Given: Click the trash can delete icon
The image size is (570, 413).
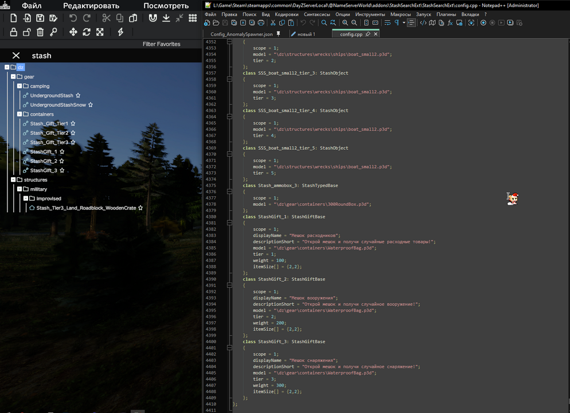Looking at the screenshot, I should coord(40,32).
